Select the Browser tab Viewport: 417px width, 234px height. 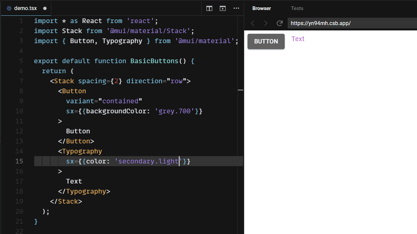262,8
